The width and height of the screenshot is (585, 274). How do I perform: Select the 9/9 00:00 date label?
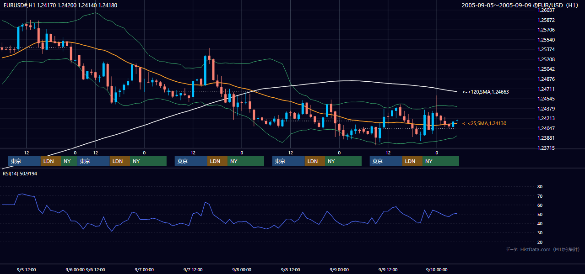click(x=339, y=270)
